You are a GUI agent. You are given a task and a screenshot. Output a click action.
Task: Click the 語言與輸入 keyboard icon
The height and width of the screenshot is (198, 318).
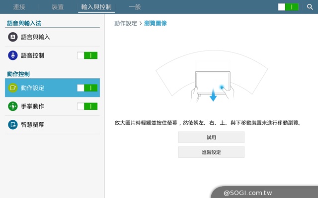coord(13,37)
